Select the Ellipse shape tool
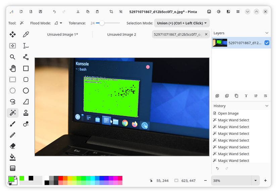This screenshot has height=193, width=277. pos(26,90)
